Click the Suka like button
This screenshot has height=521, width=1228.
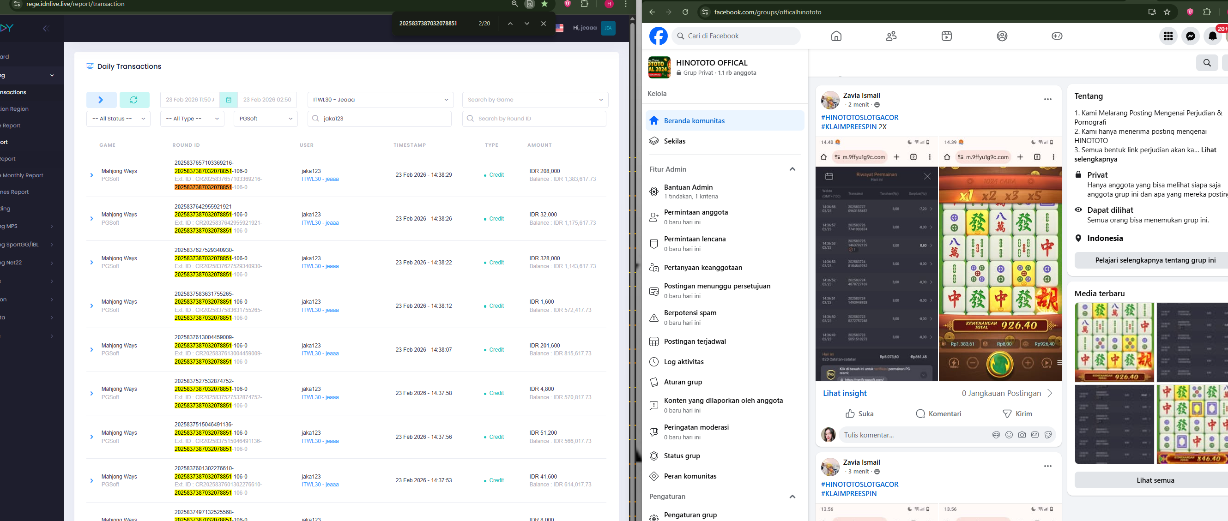[859, 414]
